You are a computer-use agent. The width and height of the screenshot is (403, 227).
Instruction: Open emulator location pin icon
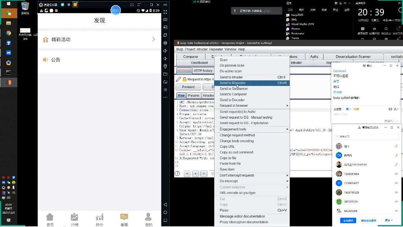[165, 66]
